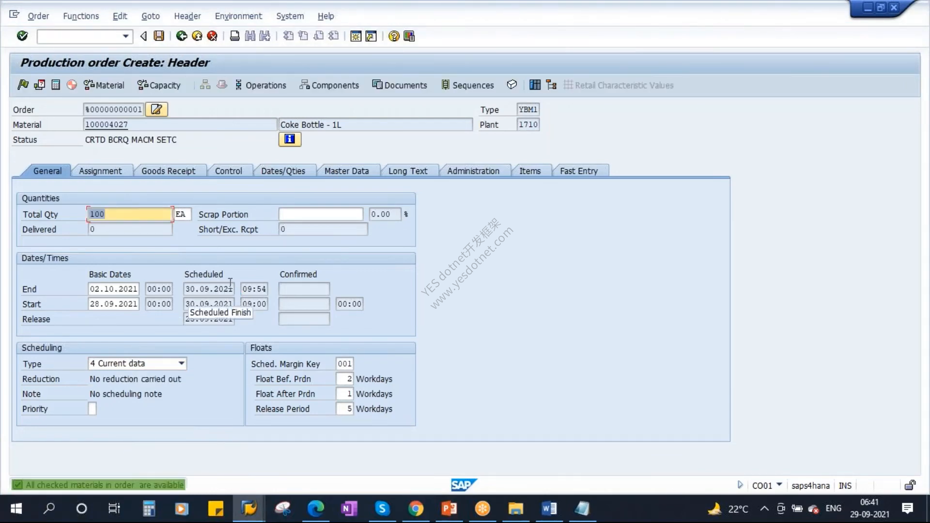
Task: Click the structure tree icon beside the grid
Action: pyautogui.click(x=551, y=85)
